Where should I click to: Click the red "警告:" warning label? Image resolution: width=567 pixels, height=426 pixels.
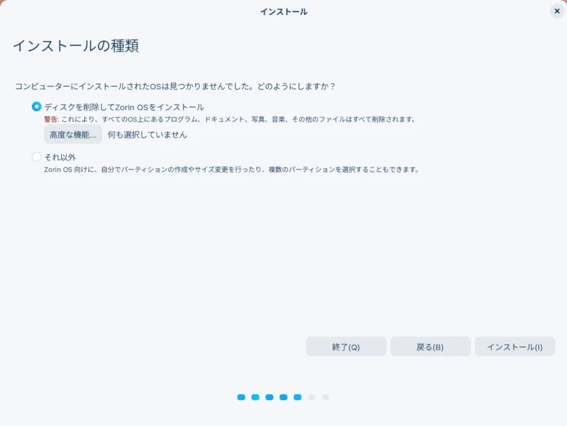pyautogui.click(x=52, y=119)
